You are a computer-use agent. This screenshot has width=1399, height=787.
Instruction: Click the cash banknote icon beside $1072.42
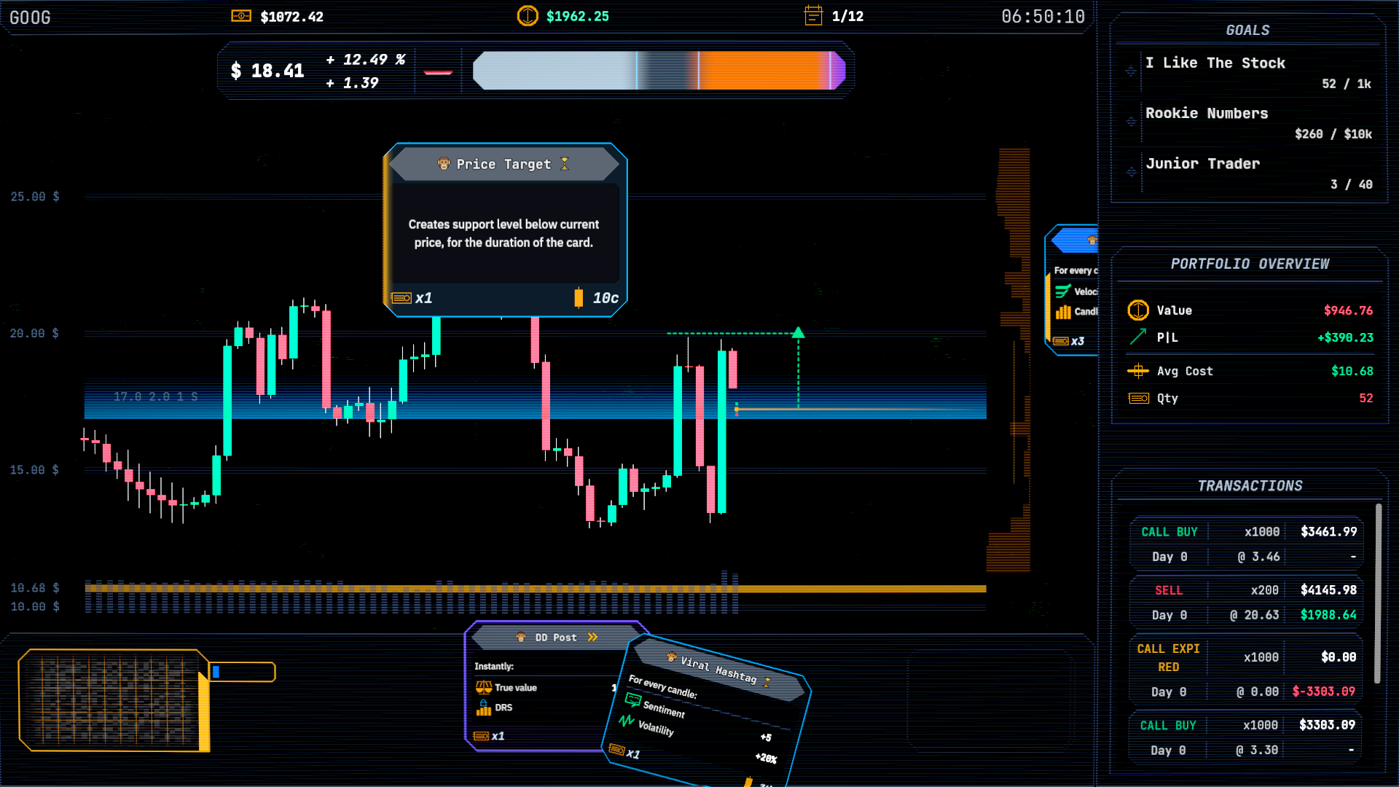point(241,16)
